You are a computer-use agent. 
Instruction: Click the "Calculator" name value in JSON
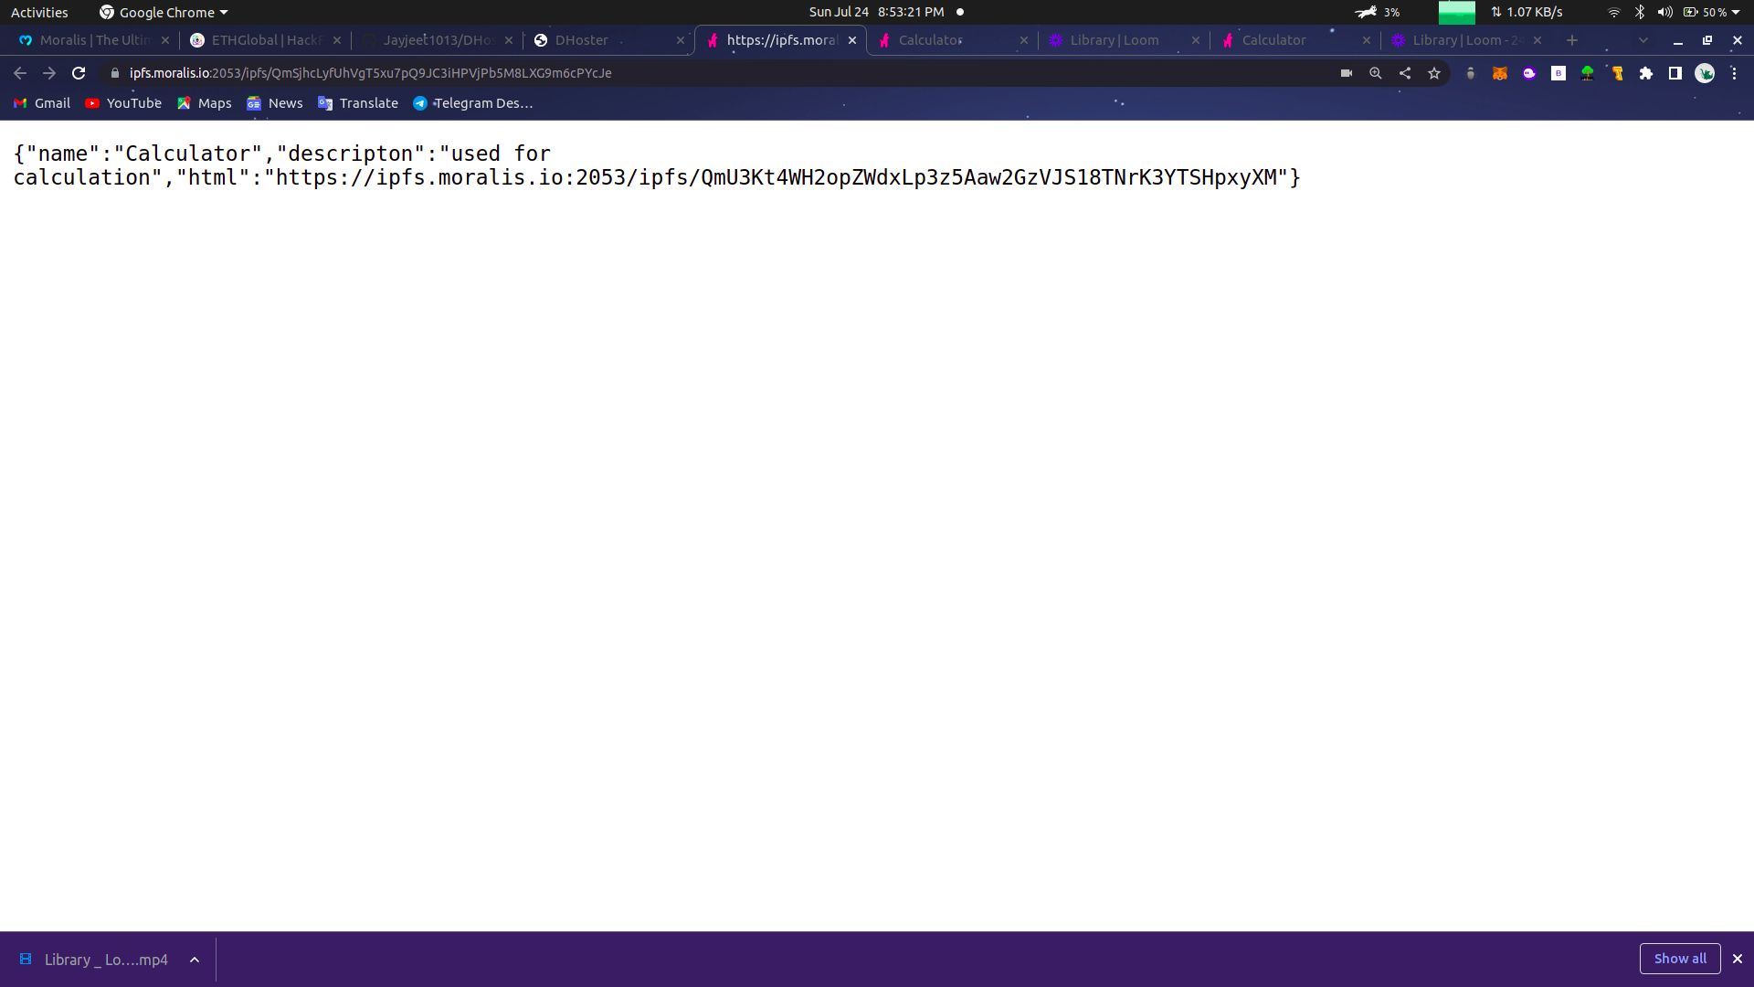[187, 154]
